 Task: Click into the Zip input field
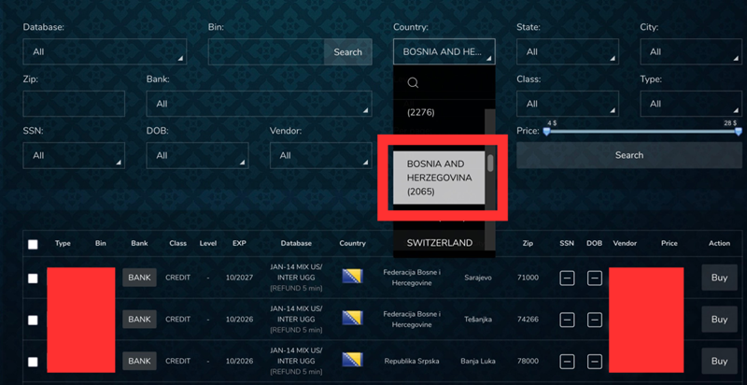coord(74,104)
